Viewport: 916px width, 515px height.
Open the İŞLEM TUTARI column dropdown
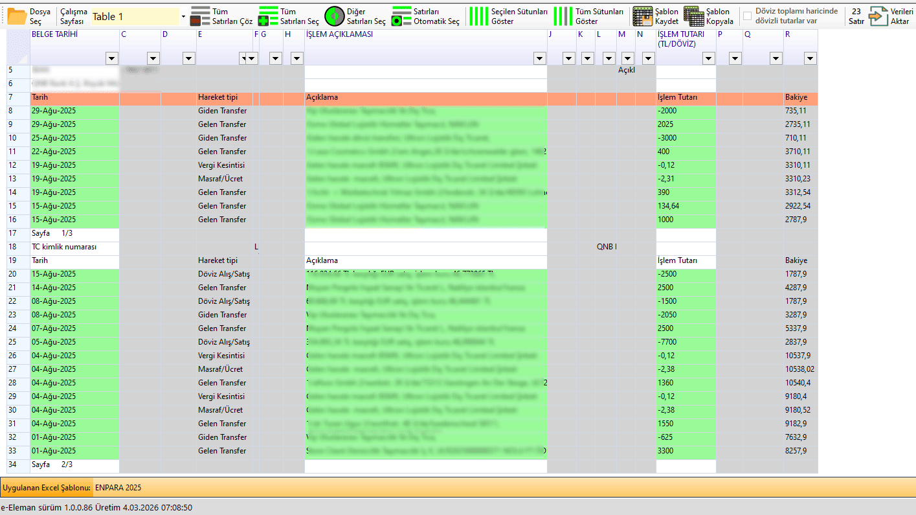click(x=709, y=58)
